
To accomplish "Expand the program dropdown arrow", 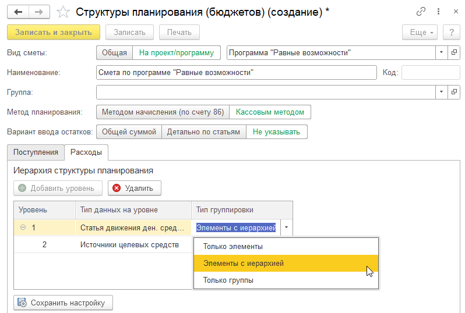I will pyautogui.click(x=441, y=53).
